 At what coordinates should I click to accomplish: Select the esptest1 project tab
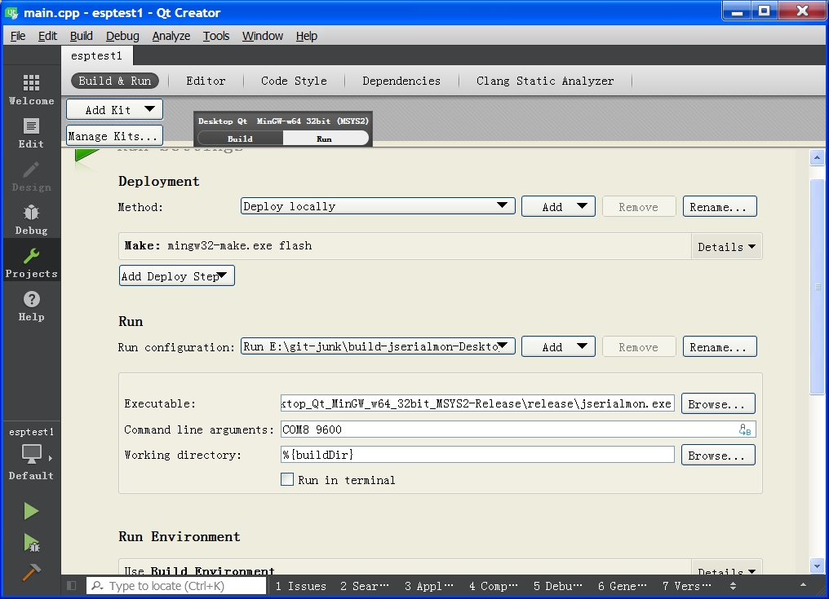(x=97, y=55)
